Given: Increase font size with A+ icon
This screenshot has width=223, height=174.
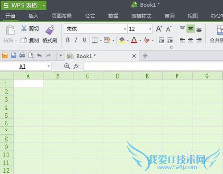Looking at the screenshot, I should 159,29.
